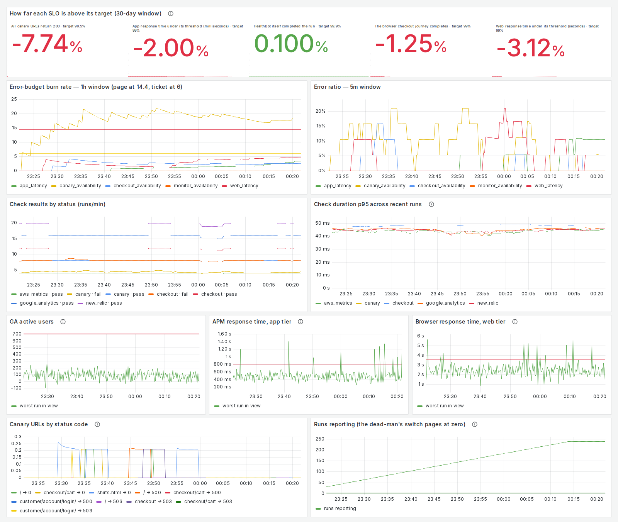The height and width of the screenshot is (522, 618).
Task: Select canary · pass legend entry
Action: (129, 294)
